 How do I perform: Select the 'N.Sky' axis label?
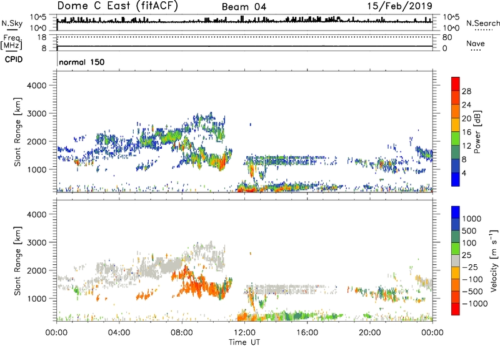point(12,23)
